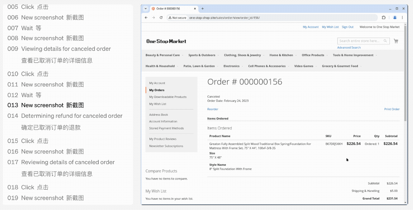Open the browser extensions puzzle icon
Screen dimensions: 413x210
(384, 18)
